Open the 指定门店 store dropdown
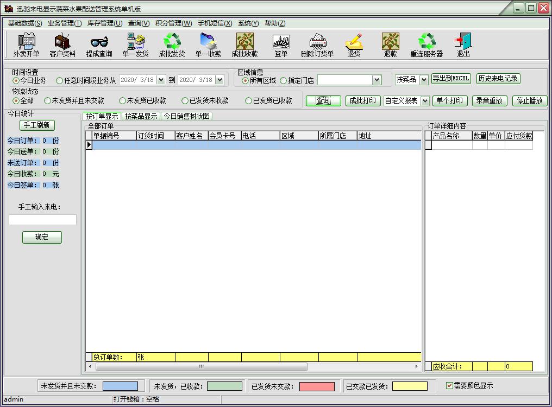The height and width of the screenshot is (407, 552). click(377, 80)
